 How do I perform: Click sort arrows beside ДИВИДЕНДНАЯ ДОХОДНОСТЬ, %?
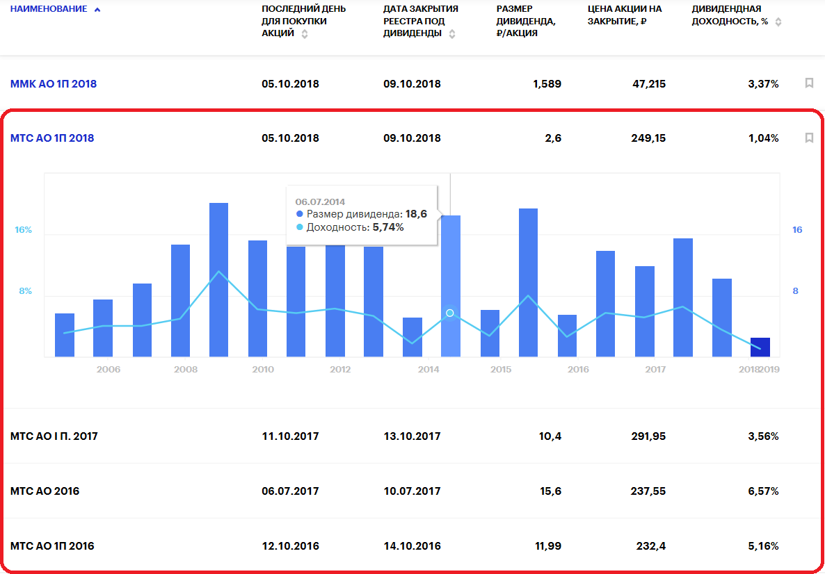click(778, 22)
